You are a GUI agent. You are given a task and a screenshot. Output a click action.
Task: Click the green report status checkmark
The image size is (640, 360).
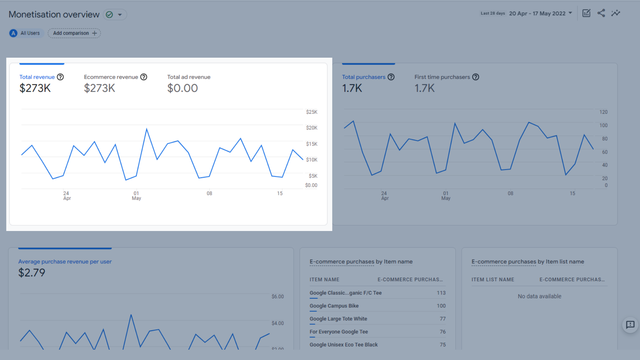pyautogui.click(x=109, y=15)
